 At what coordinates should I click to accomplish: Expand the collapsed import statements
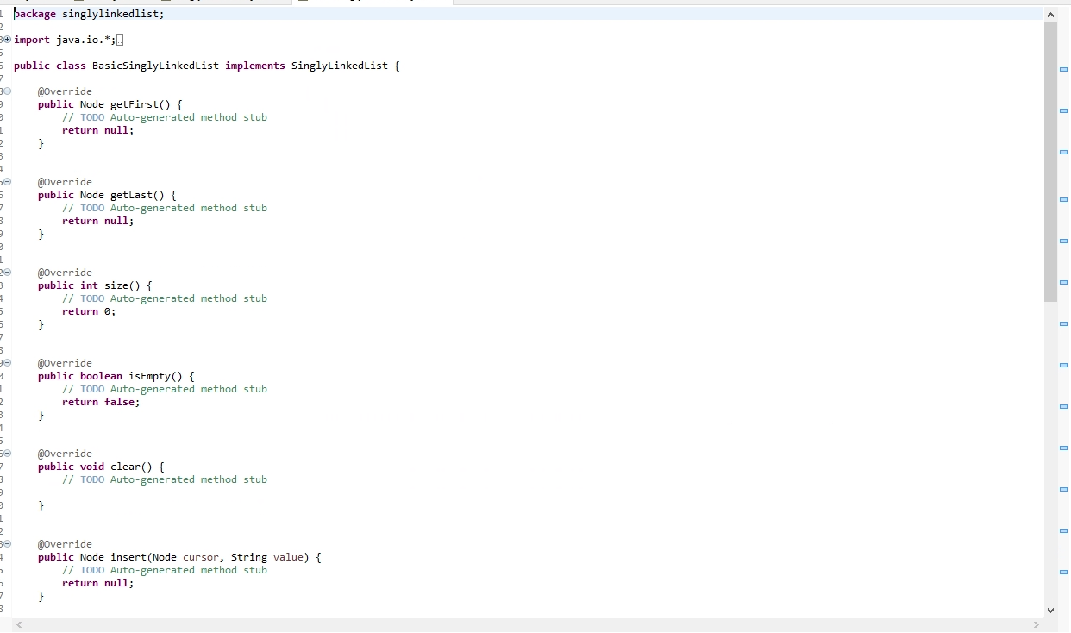[x=6, y=39]
